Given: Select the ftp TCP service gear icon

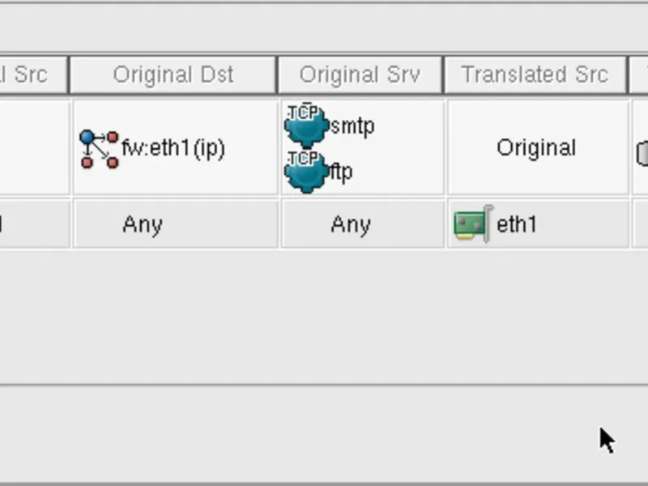Looking at the screenshot, I should (x=306, y=171).
